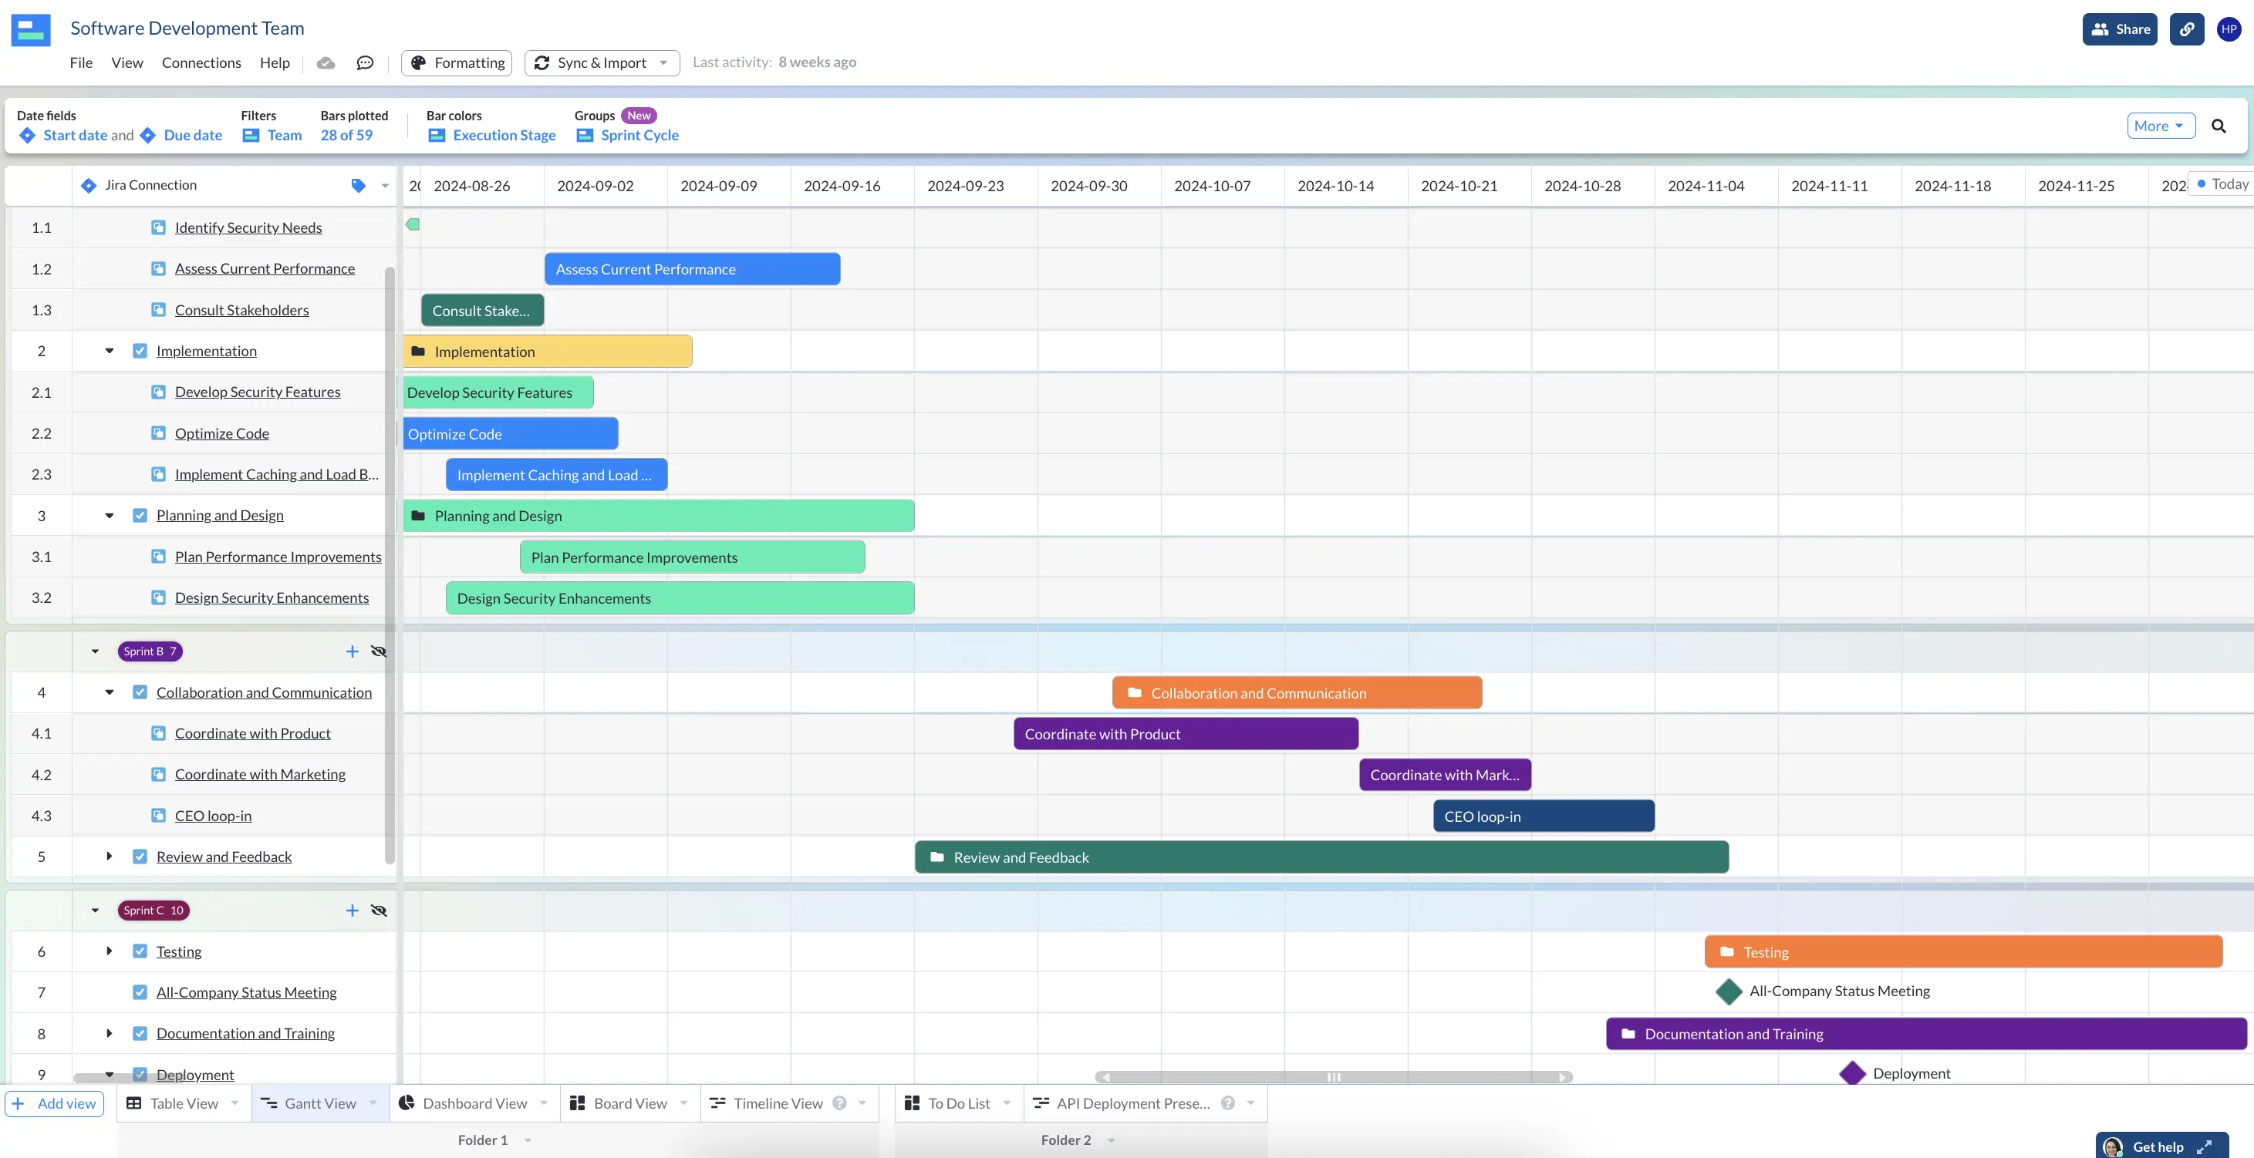Expand Documentation and Training row
This screenshot has width=2254, height=1158.
110,1033
